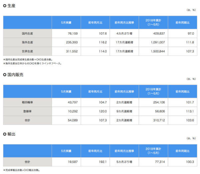The width and height of the screenshot is (200, 174).
Task: Click the 5カ月ぶり増 cell
Action: click(124, 162)
